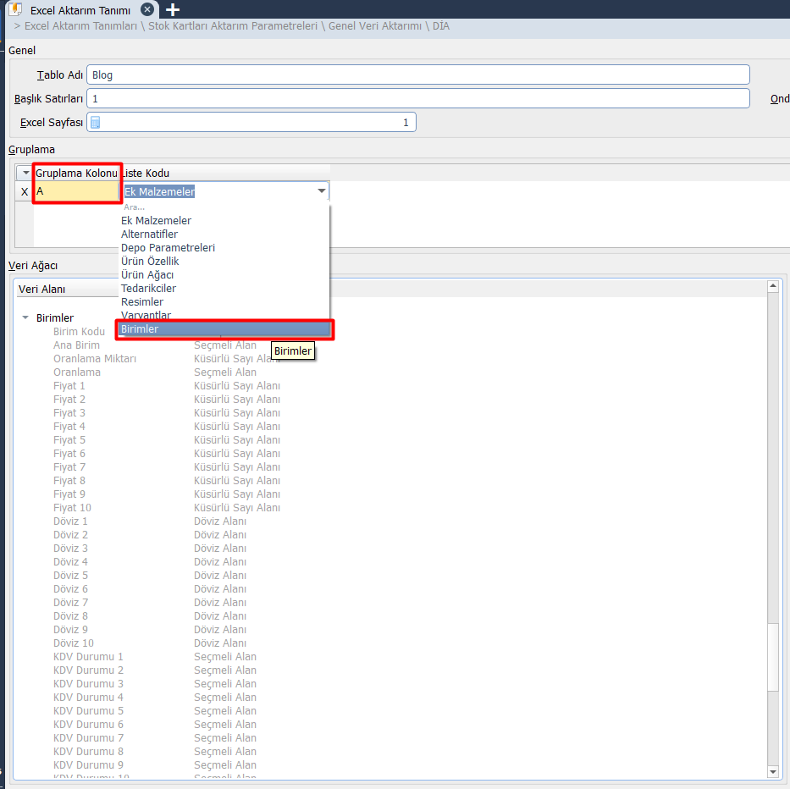
Task: Click the Başlık Satırları input field
Action: tap(418, 98)
